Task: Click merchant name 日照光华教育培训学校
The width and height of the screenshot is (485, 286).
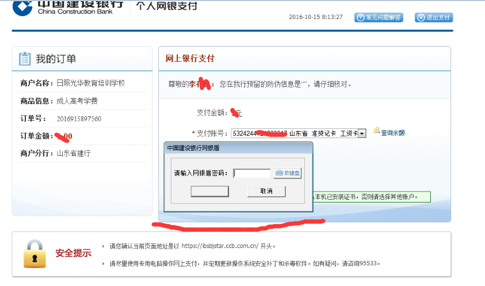Action: (x=91, y=83)
